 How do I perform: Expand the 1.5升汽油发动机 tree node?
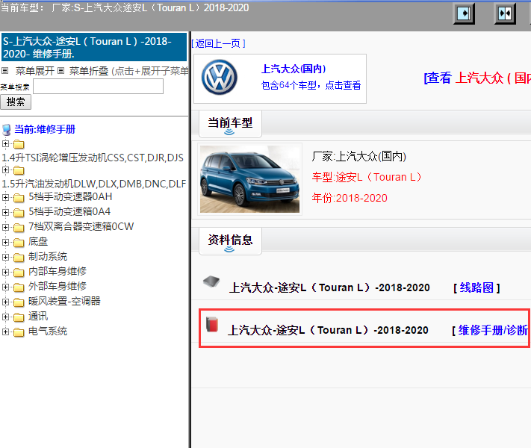(x=5, y=169)
